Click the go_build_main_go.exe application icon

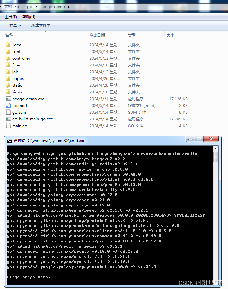tap(8, 119)
